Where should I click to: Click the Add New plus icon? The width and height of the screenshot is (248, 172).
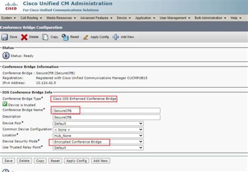115,37
